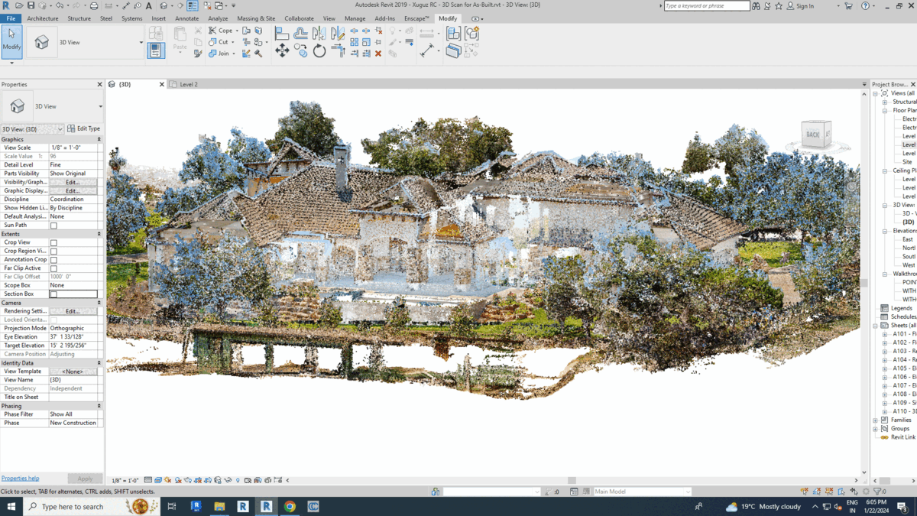The height and width of the screenshot is (516, 917).
Task: Click the Rotate tool icon
Action: 319,51
